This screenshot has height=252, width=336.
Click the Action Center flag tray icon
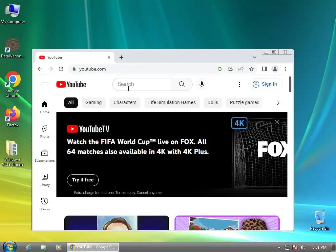295,247
